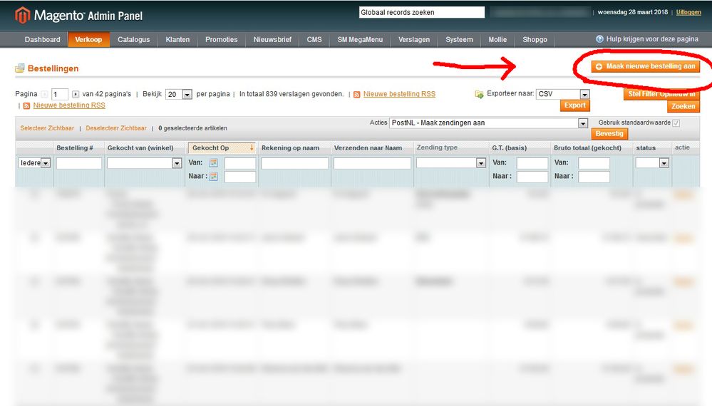
Task: Open the status filter dropdown
Action: (664, 163)
